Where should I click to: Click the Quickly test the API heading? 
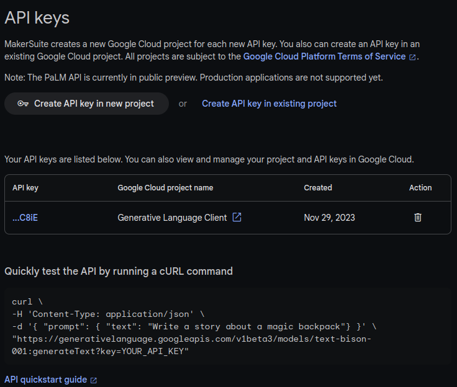pyautogui.click(x=119, y=272)
